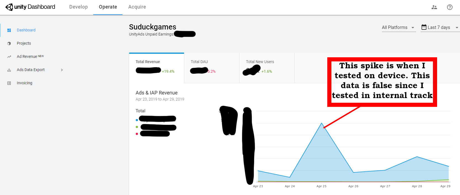This screenshot has width=460, height=195.
Task: Click the Ads Data Export download icon
Action: click(9, 70)
